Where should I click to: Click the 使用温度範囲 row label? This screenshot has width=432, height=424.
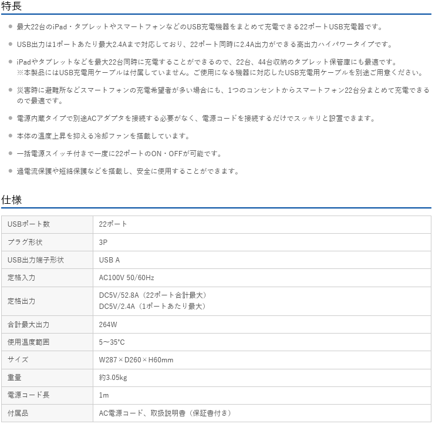[x=28, y=342]
